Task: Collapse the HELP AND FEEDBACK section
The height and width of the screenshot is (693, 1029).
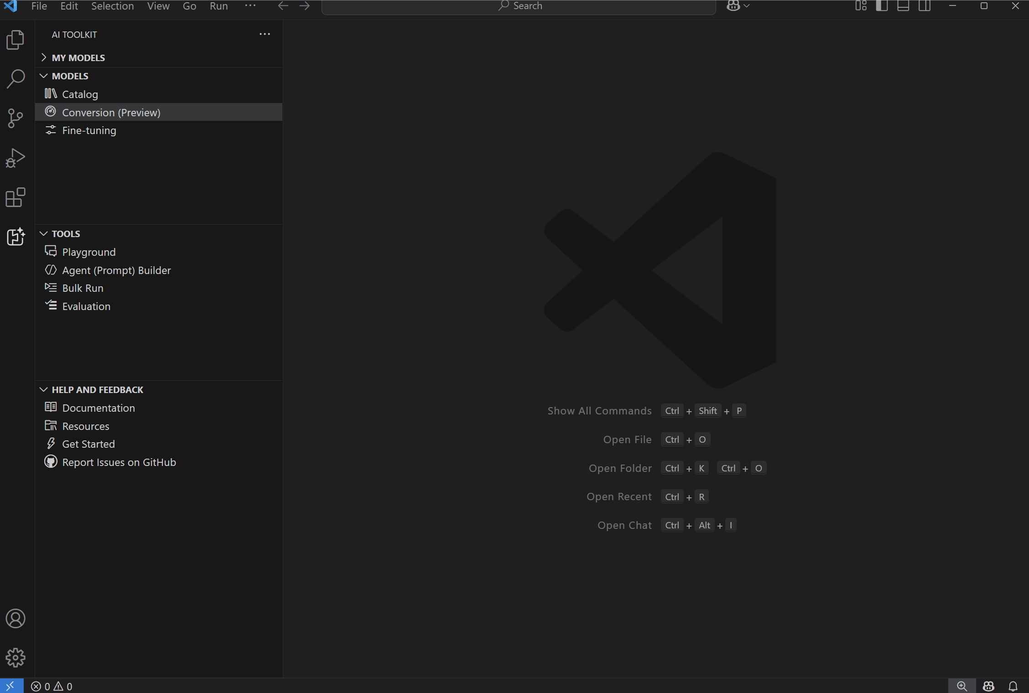Action: pos(97,390)
